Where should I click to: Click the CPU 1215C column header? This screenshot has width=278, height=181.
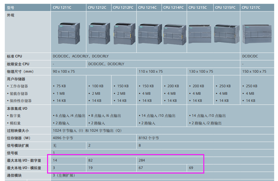tap(200, 7)
